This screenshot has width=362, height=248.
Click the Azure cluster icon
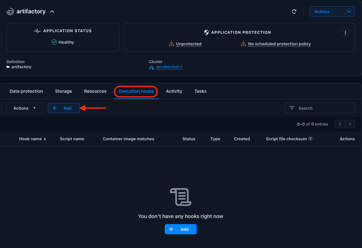(x=151, y=67)
